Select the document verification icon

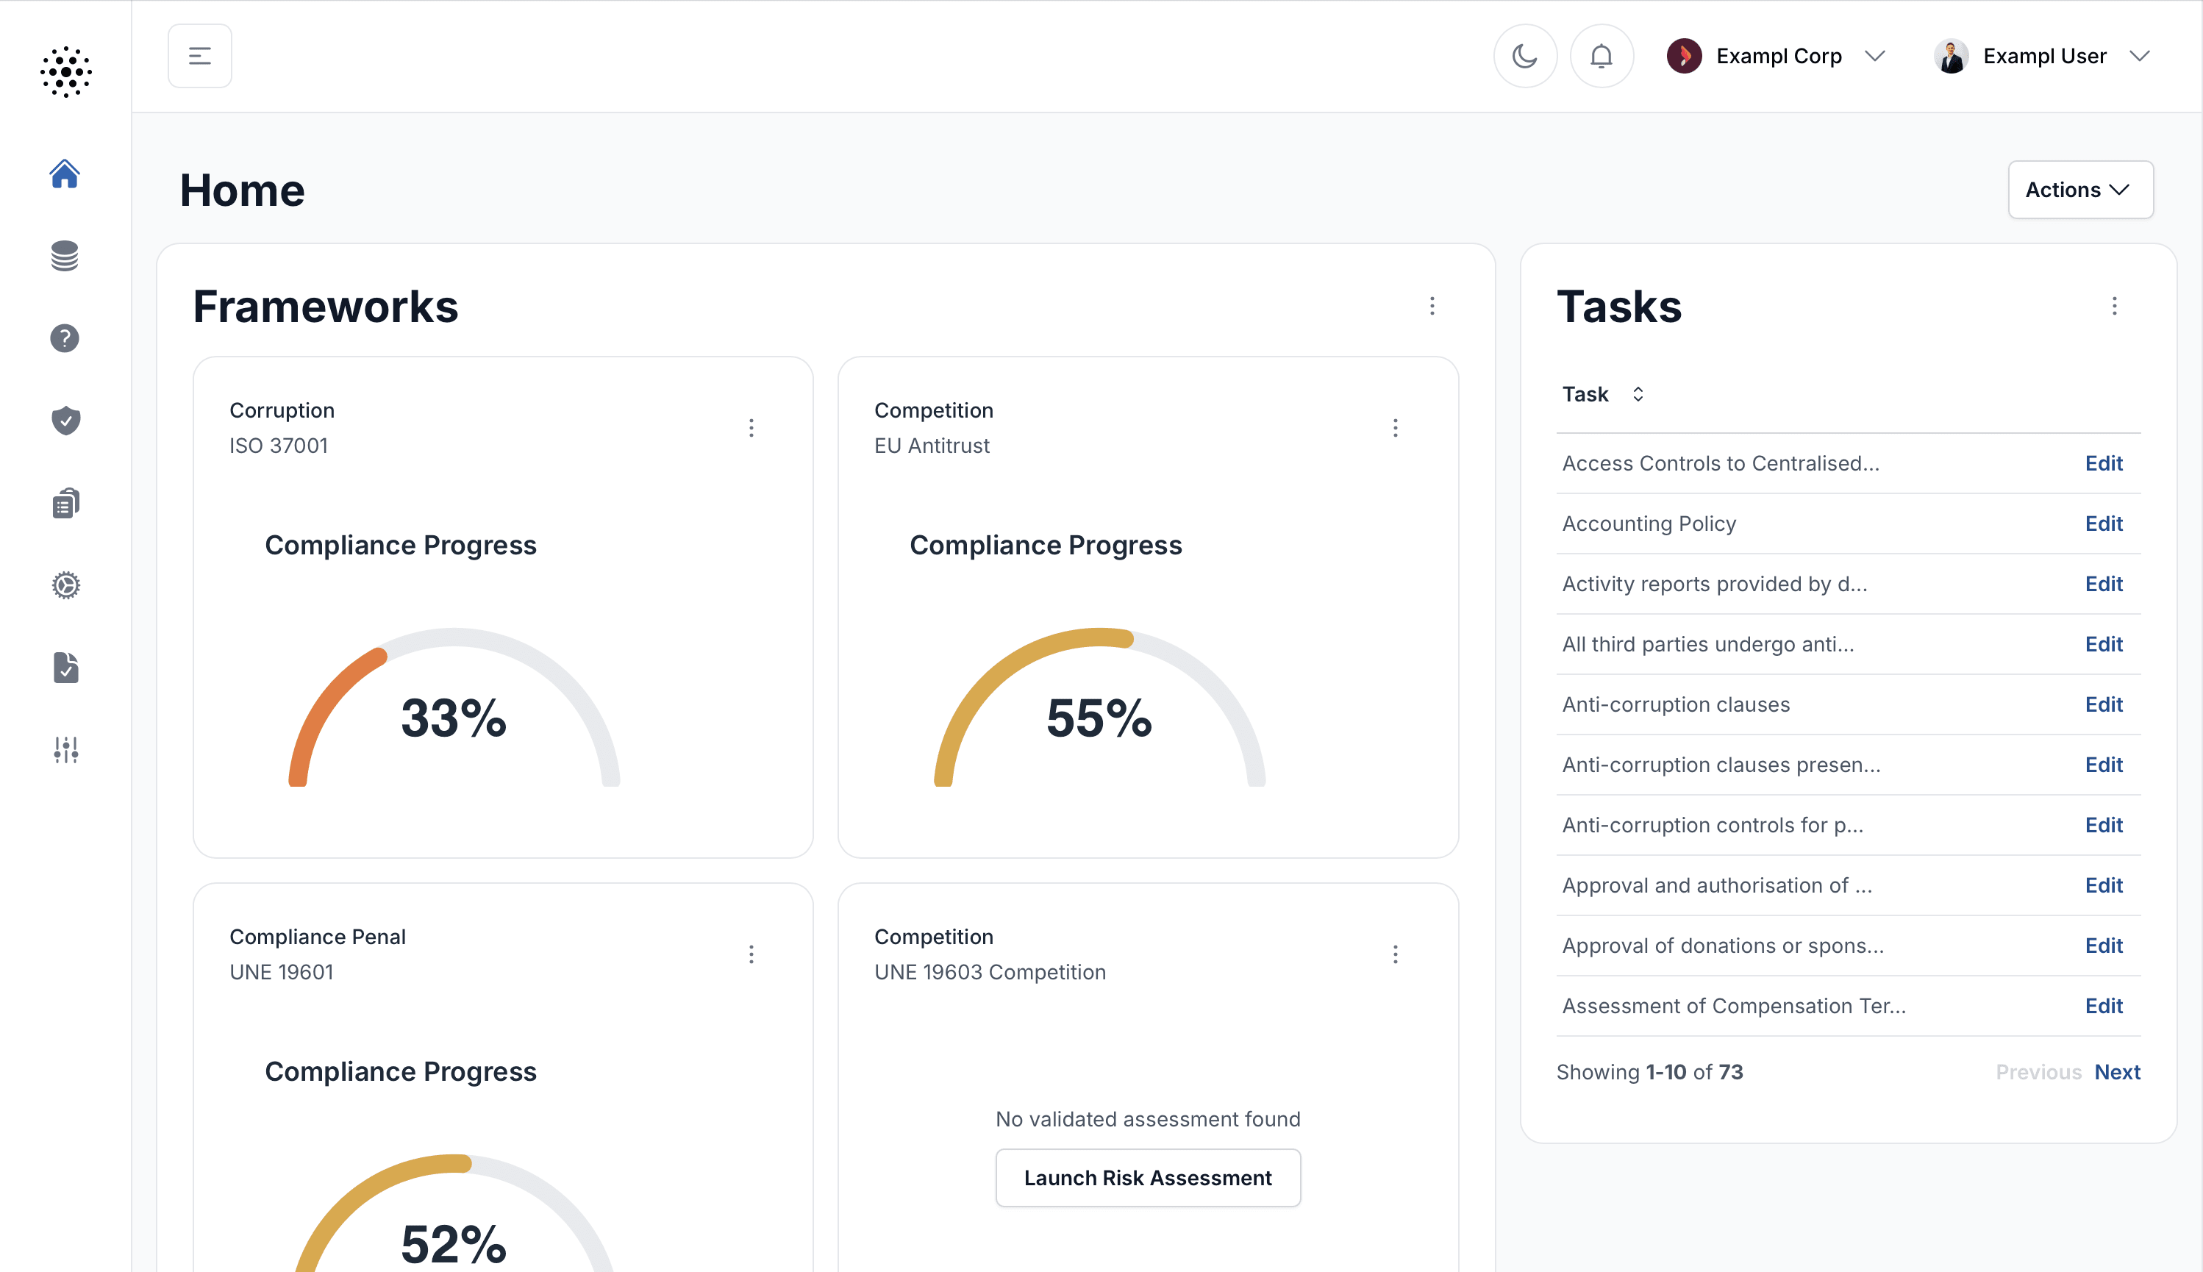(x=65, y=668)
